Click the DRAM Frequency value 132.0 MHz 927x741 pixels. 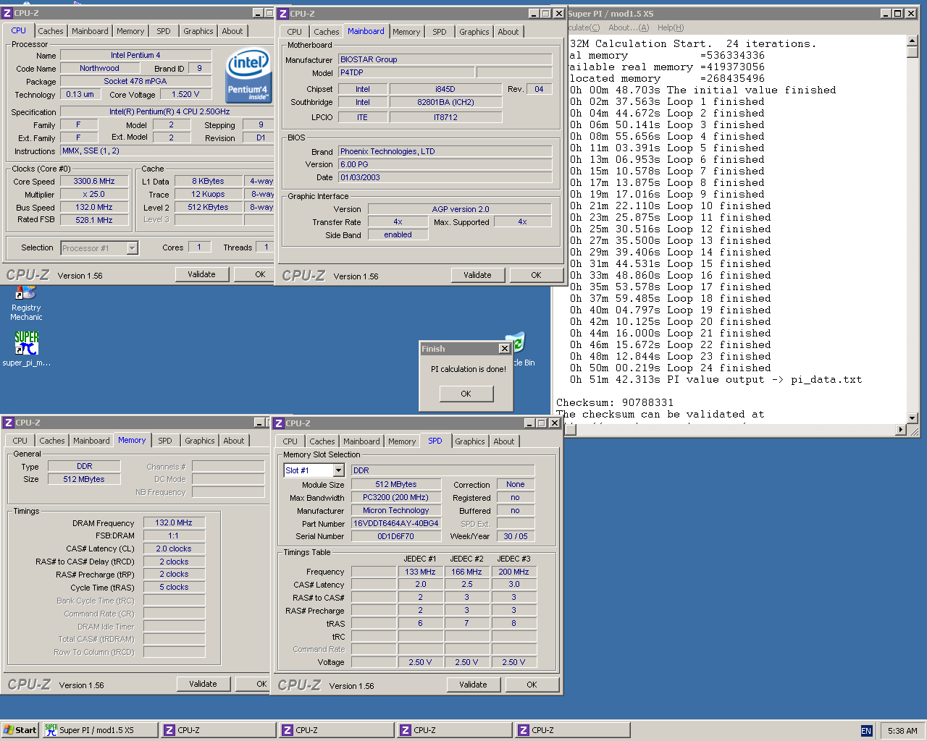[x=174, y=522]
